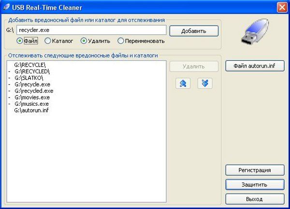Exit via the Выход button
Screen dimensions: 290x209
click(255, 199)
